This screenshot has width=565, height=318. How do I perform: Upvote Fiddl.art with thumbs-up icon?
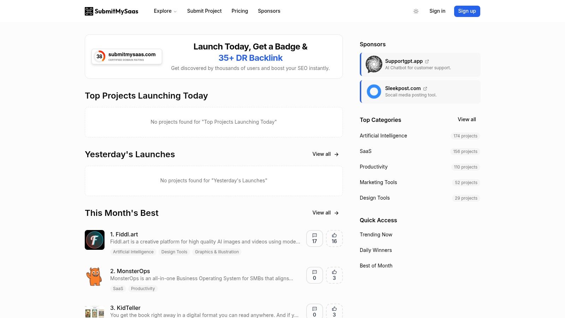(334, 238)
